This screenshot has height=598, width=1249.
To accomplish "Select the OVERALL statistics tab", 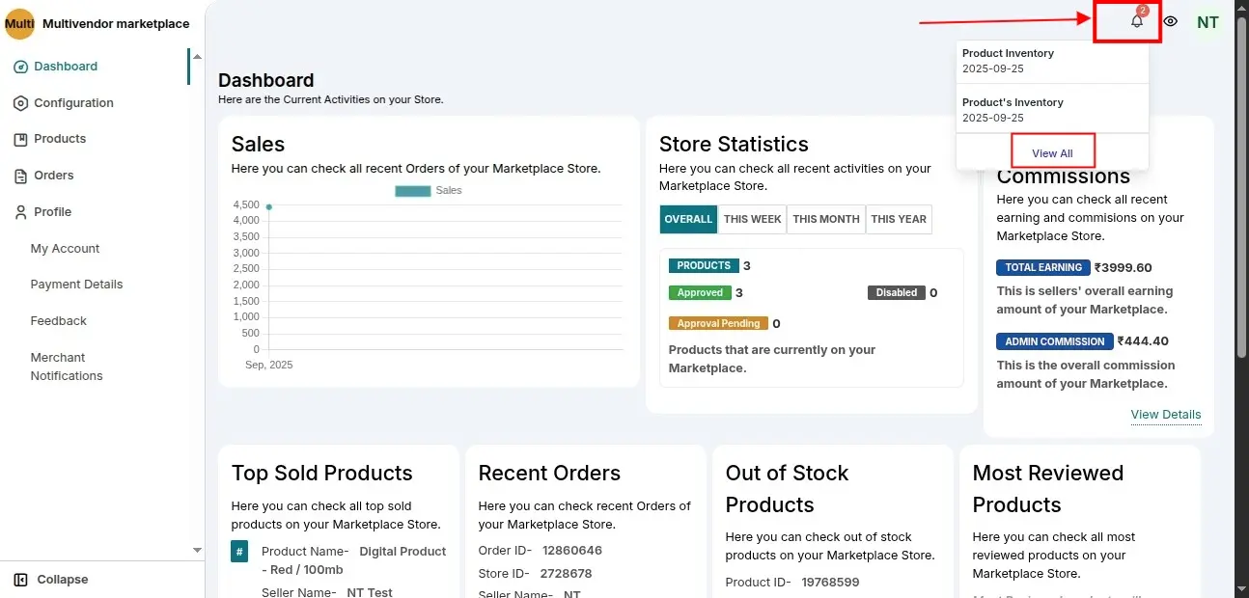I will 688,219.
